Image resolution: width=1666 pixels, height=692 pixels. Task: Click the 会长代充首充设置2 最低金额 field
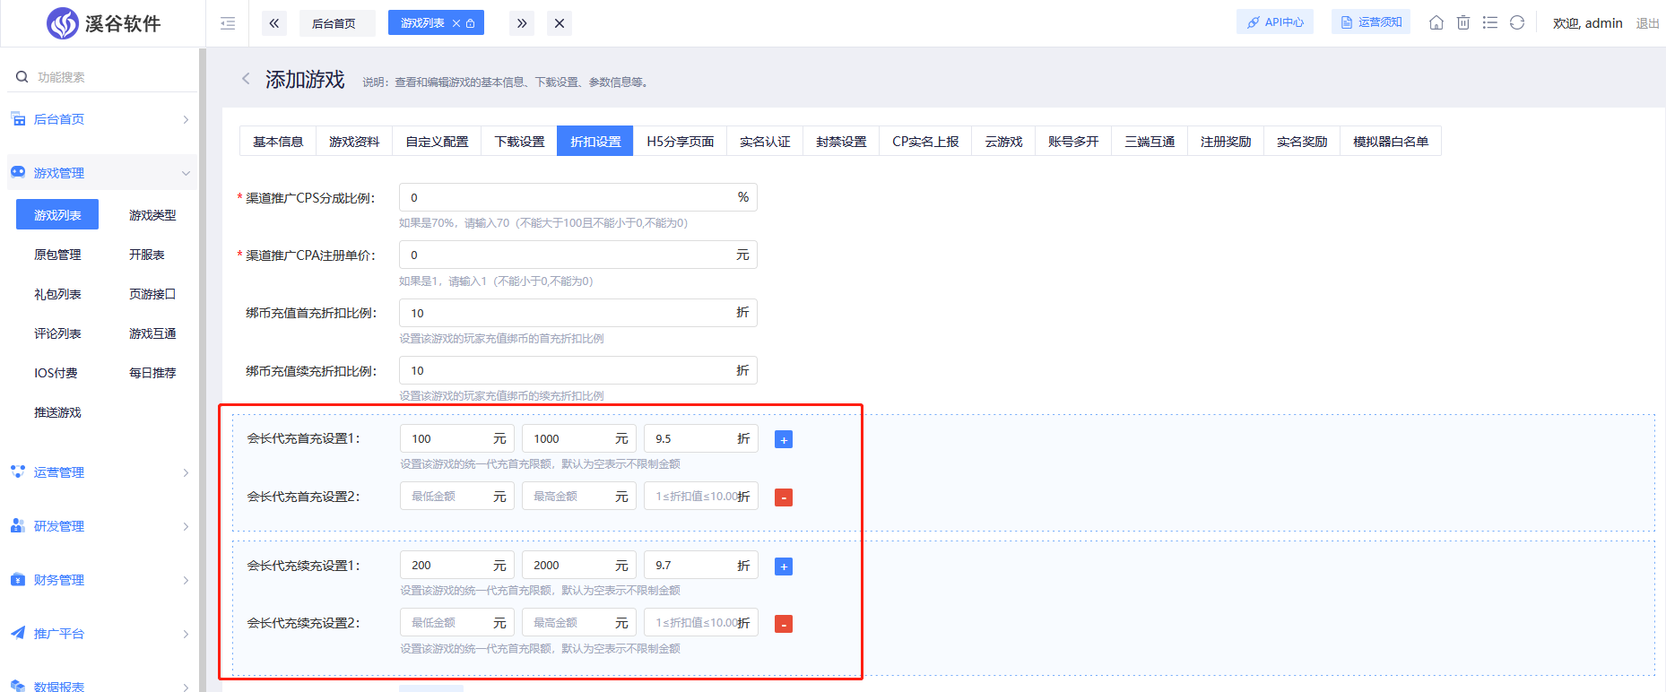click(457, 497)
